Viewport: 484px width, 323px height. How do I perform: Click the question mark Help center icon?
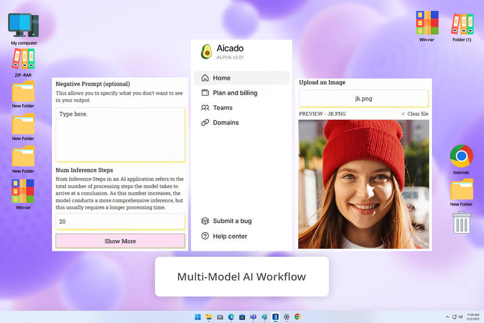pyautogui.click(x=205, y=236)
